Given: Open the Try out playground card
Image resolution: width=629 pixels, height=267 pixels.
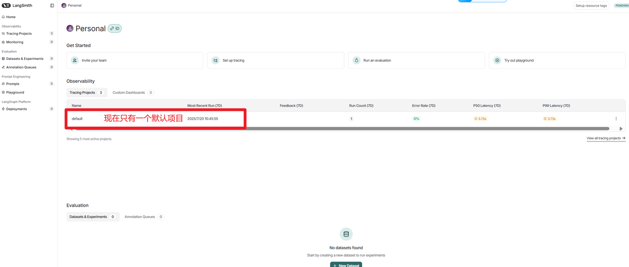Looking at the screenshot, I should [557, 60].
